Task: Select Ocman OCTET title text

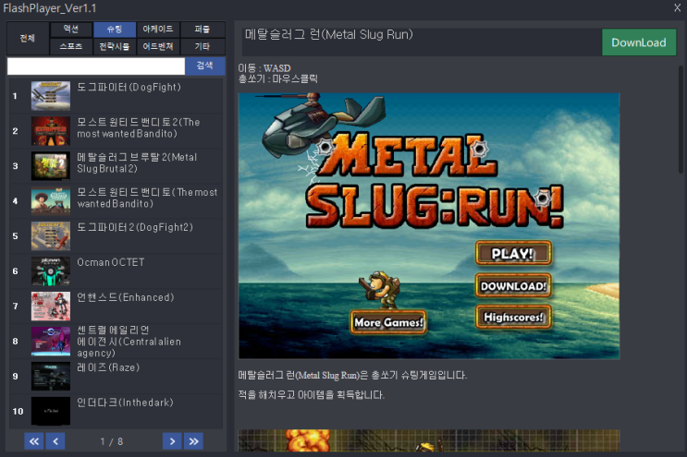Action: [x=111, y=262]
